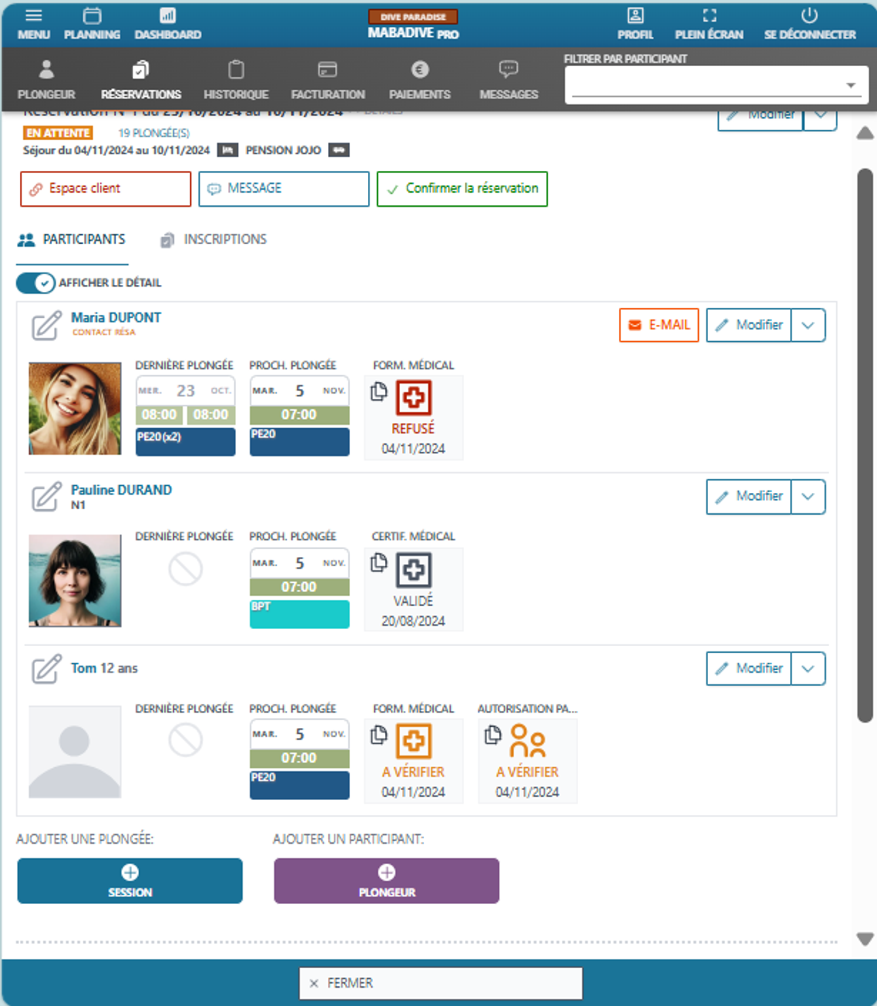Expand the reservation Modifier dropdown arrow at top
The height and width of the screenshot is (1006, 877).
pos(820,117)
